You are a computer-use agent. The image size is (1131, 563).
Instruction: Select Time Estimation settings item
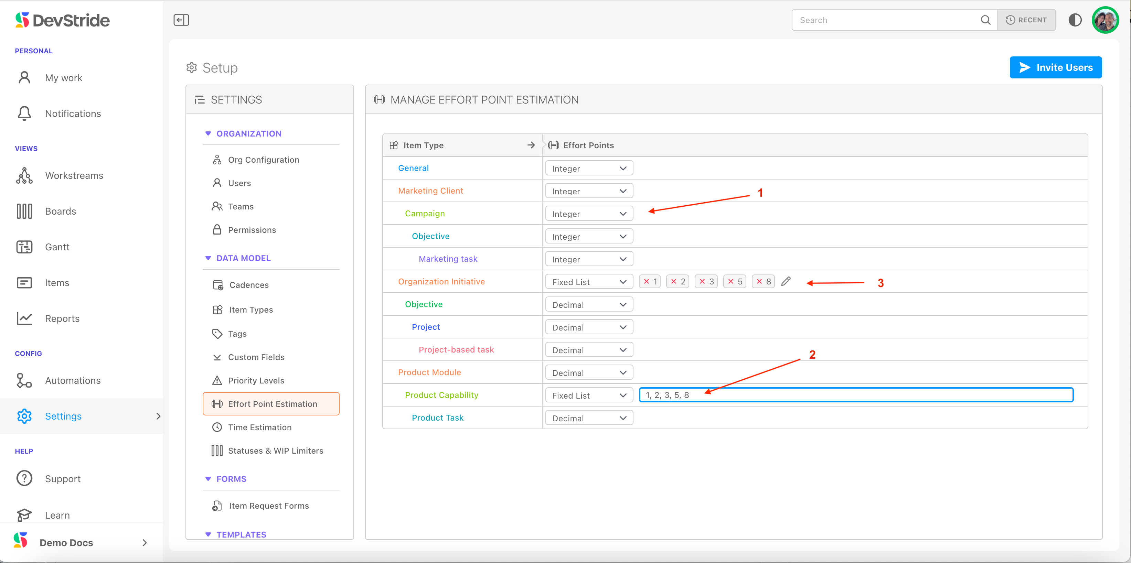pos(259,427)
